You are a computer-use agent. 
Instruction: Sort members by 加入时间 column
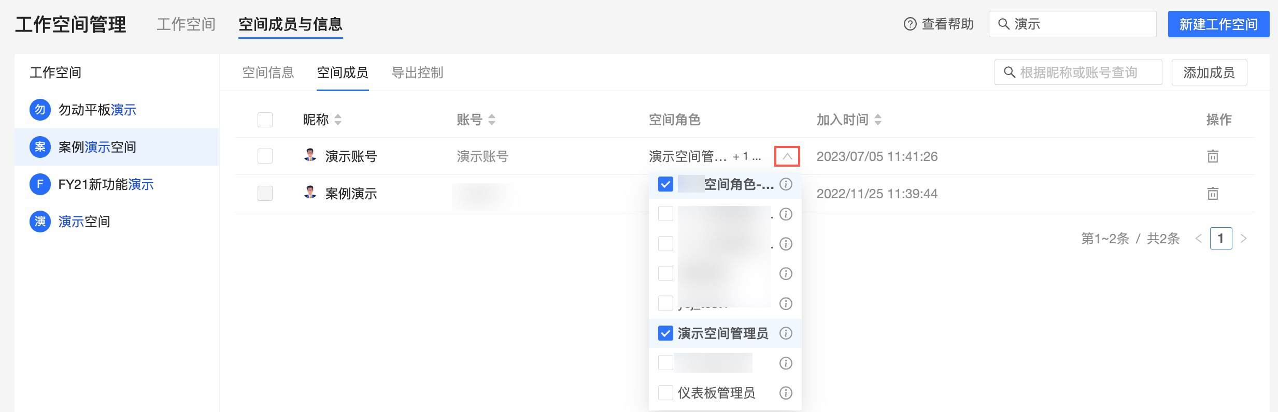(878, 120)
